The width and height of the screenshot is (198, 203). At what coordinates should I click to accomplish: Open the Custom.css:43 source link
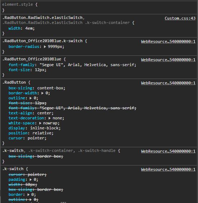[180, 18]
